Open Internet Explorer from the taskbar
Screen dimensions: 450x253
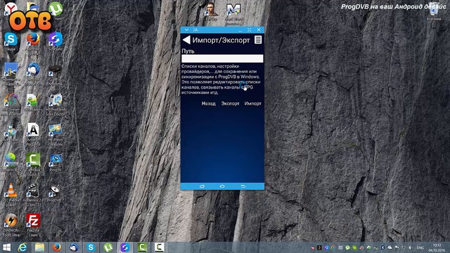pyautogui.click(x=22, y=247)
